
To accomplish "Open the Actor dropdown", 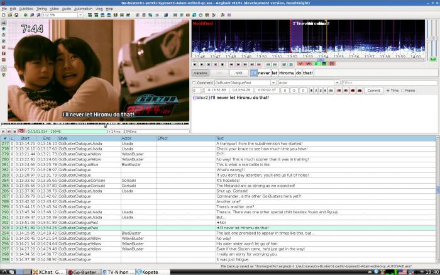I will tap(337, 82).
